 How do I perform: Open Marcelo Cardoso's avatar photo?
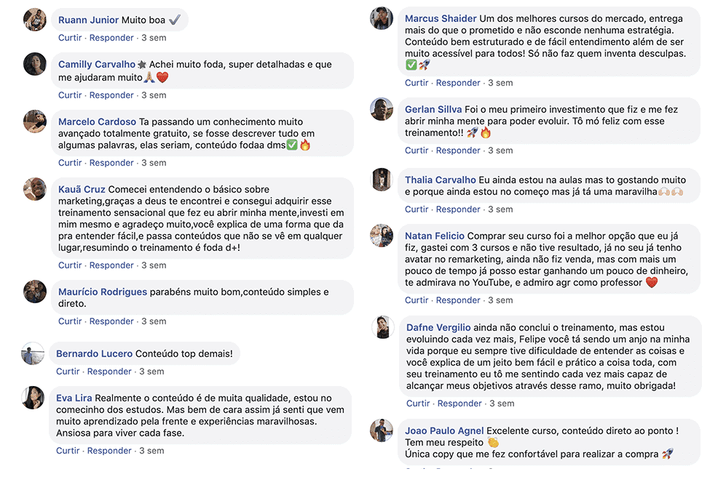35,121
